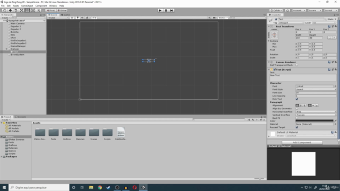Viewport: 340px width, 191px height.
Task: Collapse the SampleScene root in Hierarchy
Action: pos(4,21)
